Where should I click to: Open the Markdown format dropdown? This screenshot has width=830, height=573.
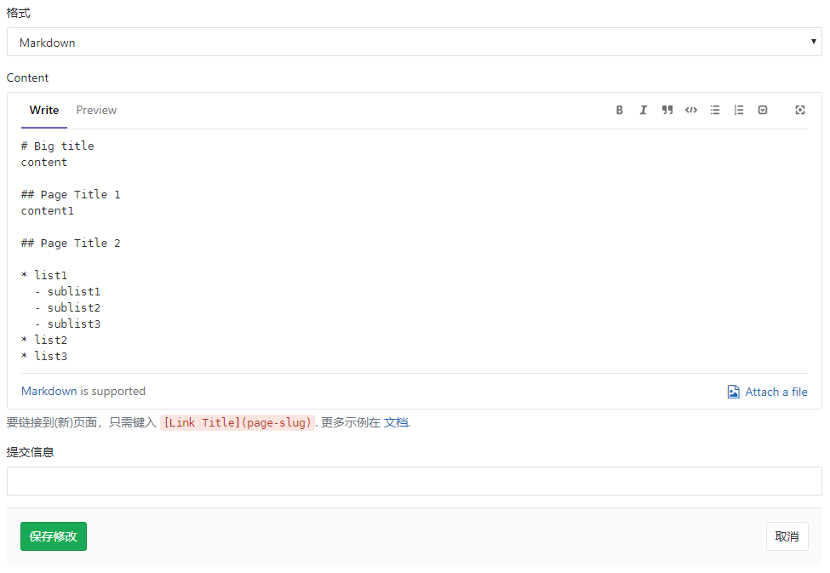pyautogui.click(x=415, y=41)
